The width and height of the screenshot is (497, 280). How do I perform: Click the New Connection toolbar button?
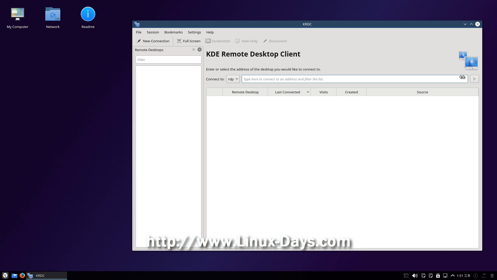tap(153, 41)
